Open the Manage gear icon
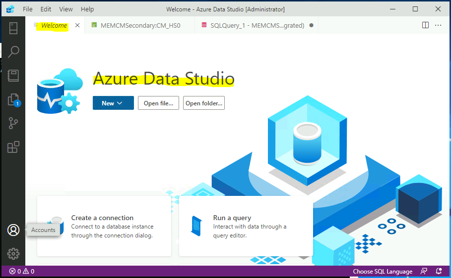 13,254
